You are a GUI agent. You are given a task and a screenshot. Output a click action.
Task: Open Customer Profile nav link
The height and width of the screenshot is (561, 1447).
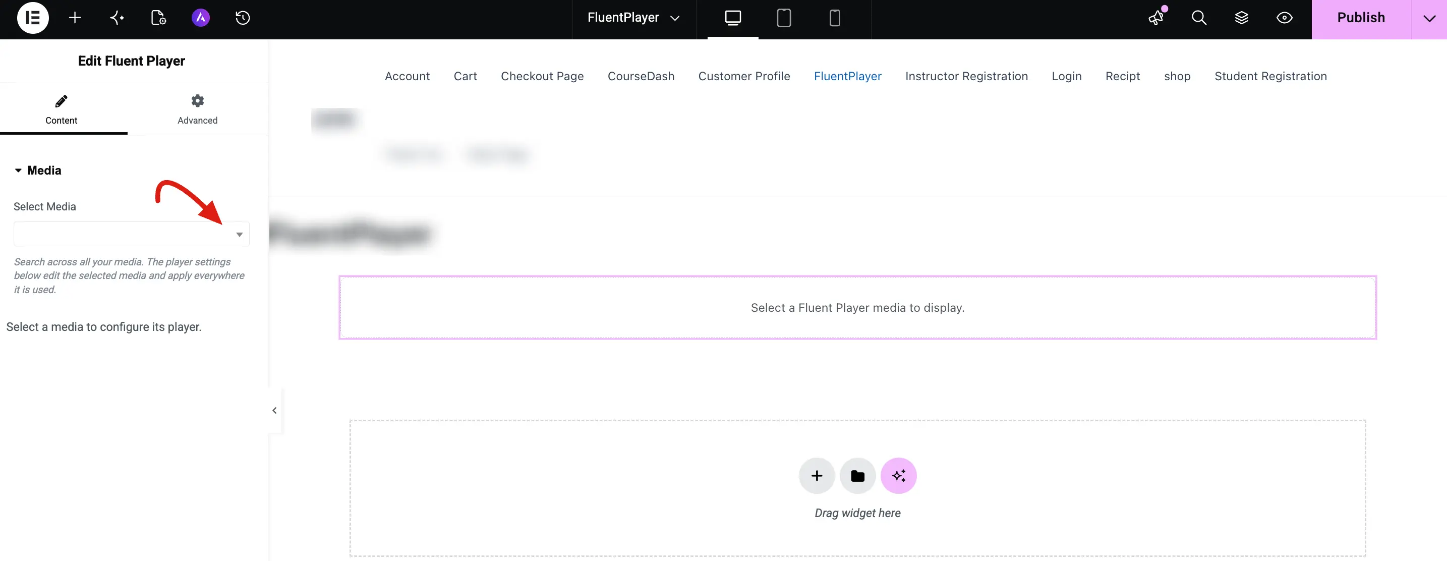(744, 76)
